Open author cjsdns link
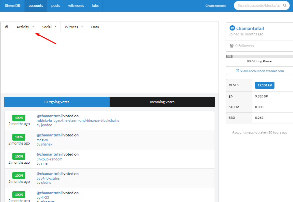The height and width of the screenshot is (202, 293). tap(46, 183)
